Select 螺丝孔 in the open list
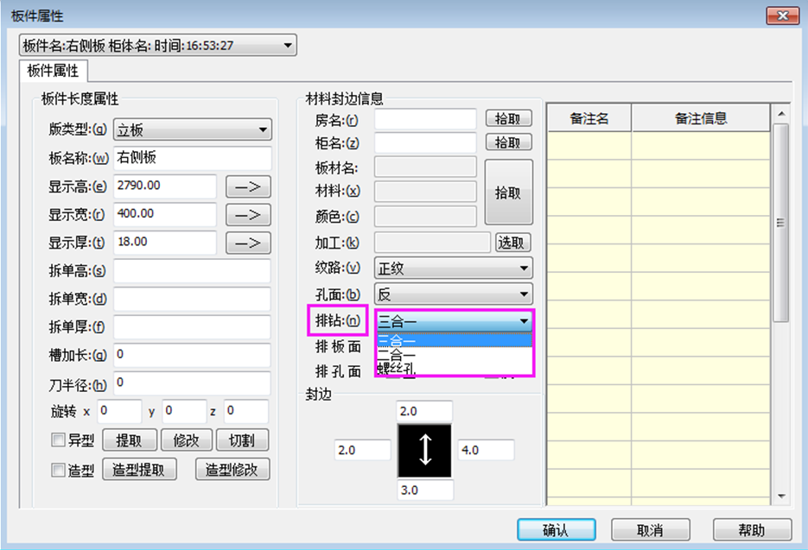 tap(454, 368)
